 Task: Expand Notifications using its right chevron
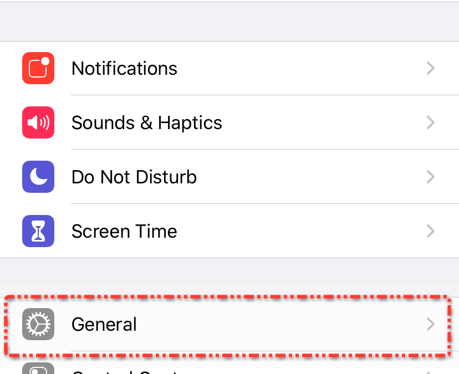[430, 68]
